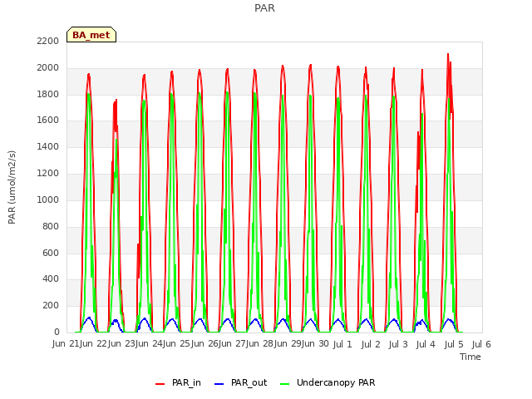Click the Jun 21 x-axis label

point(66,344)
